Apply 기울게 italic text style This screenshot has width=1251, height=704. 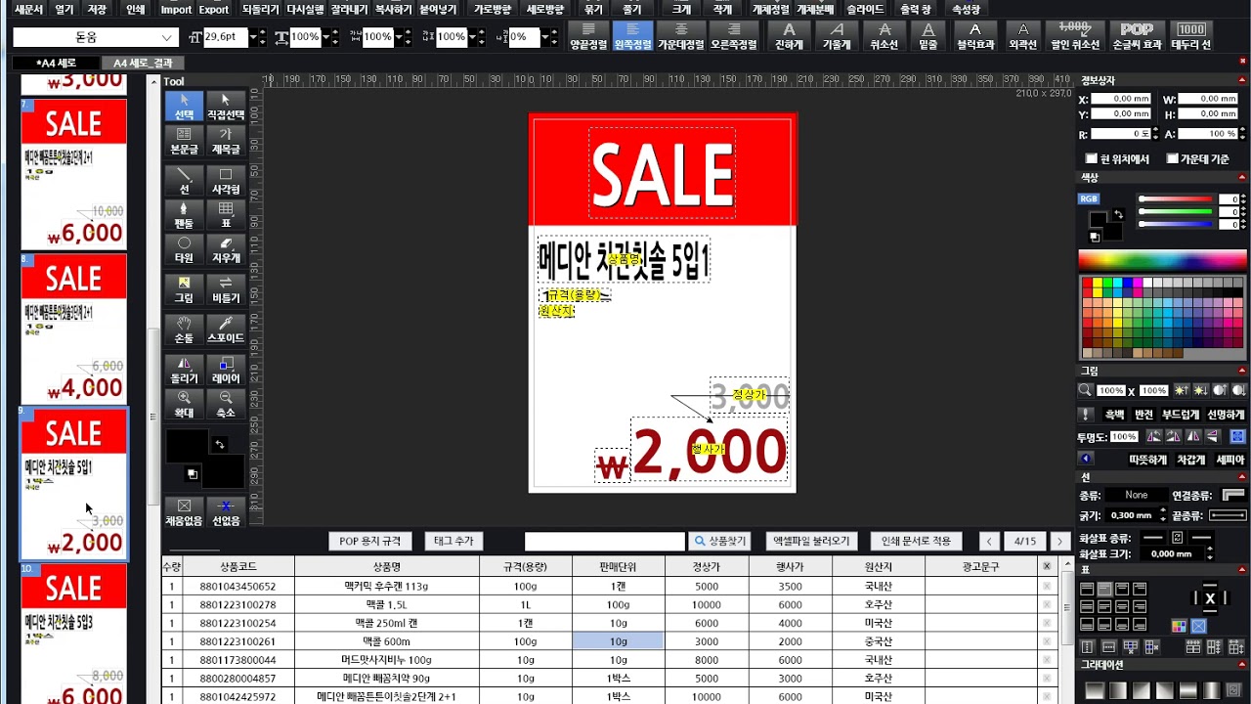837,37
